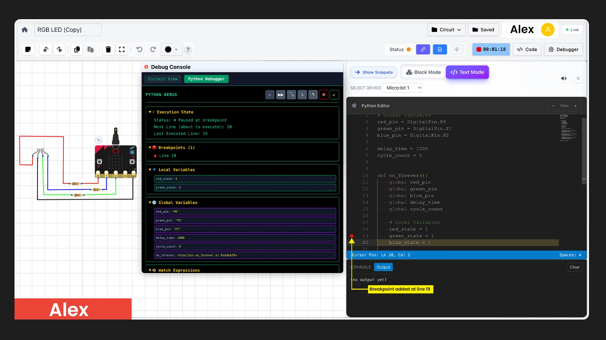Open the Help question mark icon
Viewport: 606px width, 340px height.
pyautogui.click(x=188, y=49)
